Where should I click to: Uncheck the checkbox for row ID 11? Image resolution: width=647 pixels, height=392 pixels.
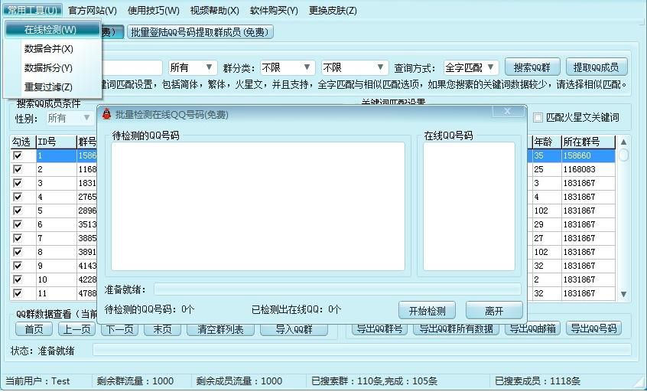(x=18, y=293)
